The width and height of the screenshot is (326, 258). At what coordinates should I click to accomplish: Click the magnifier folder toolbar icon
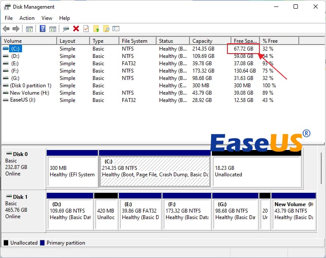click(106, 29)
